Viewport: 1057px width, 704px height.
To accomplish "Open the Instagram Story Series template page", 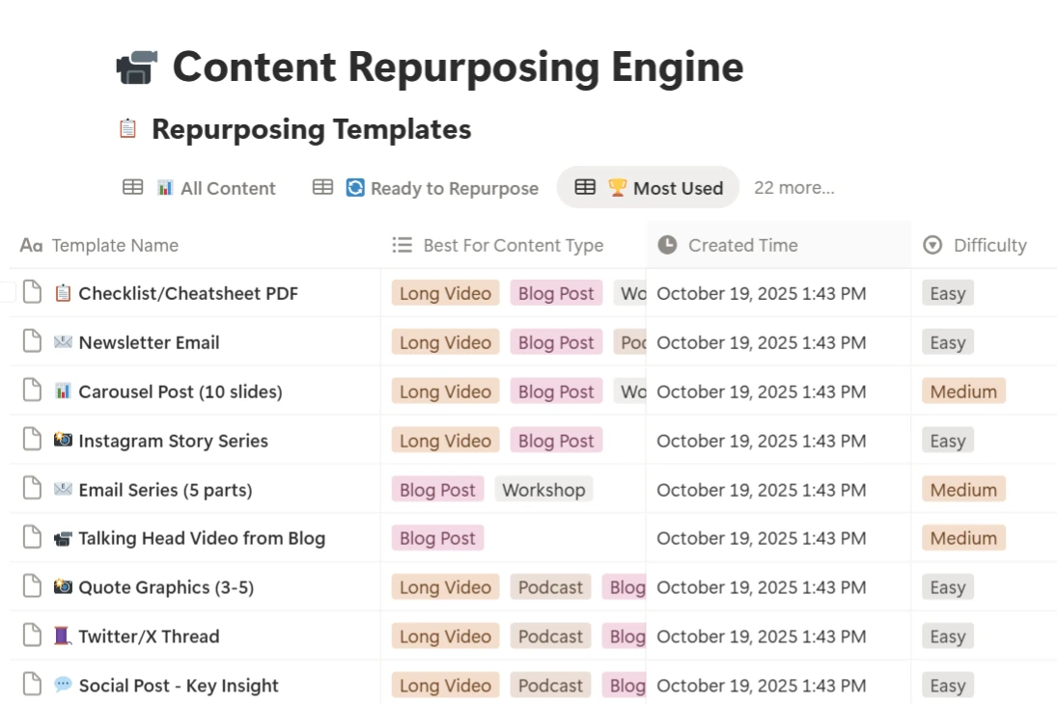I will click(x=173, y=441).
